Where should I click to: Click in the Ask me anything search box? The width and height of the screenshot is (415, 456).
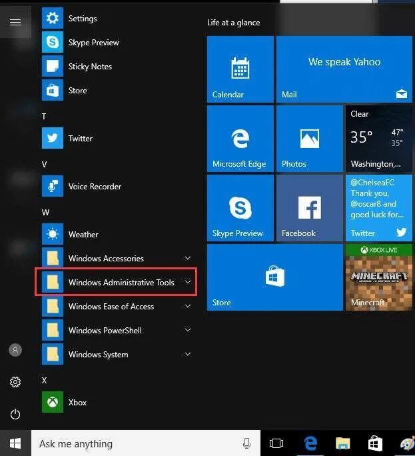click(146, 443)
